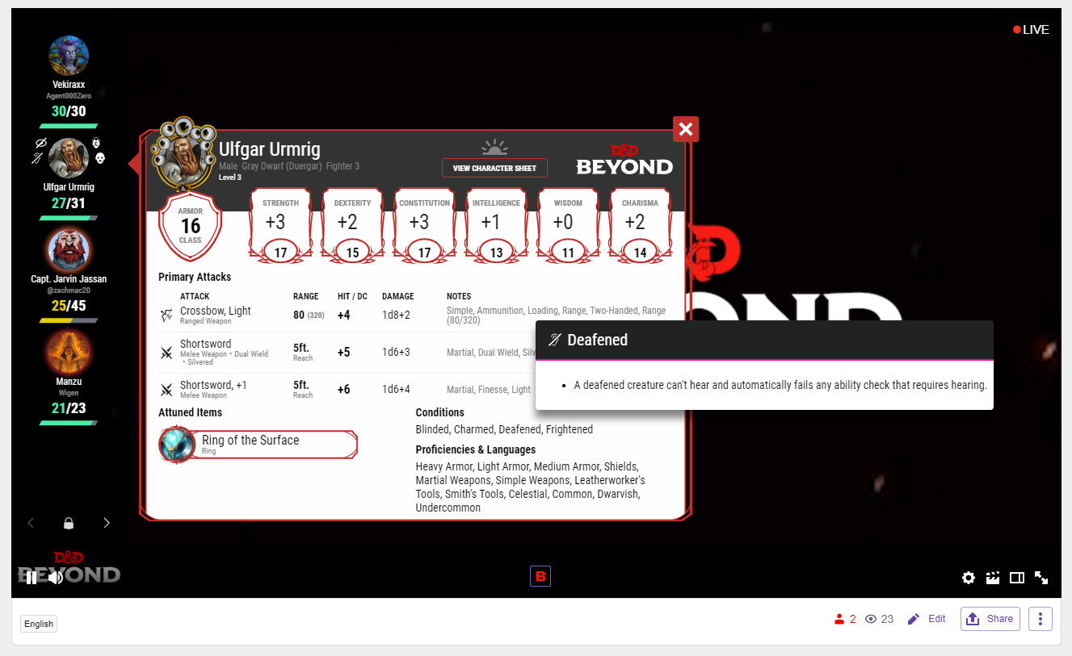Click the Deafened condition icon beside Ulfgar
The width and height of the screenshot is (1072, 656).
(36, 158)
